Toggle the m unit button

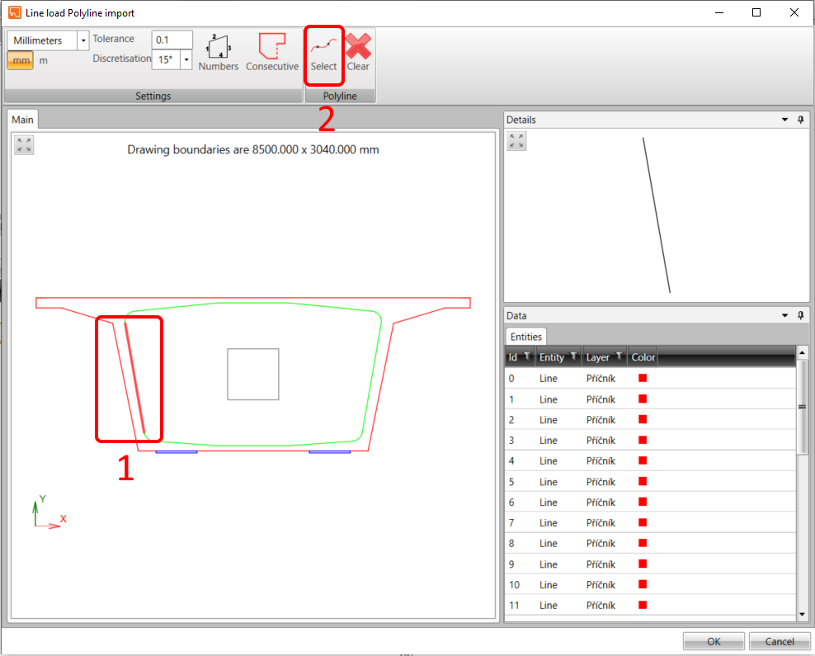[x=43, y=61]
